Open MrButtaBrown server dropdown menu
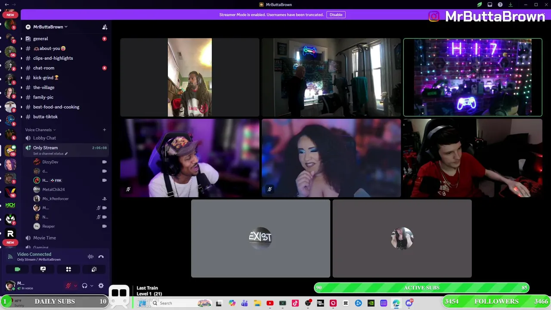Image resolution: width=551 pixels, height=310 pixels. click(x=50, y=27)
